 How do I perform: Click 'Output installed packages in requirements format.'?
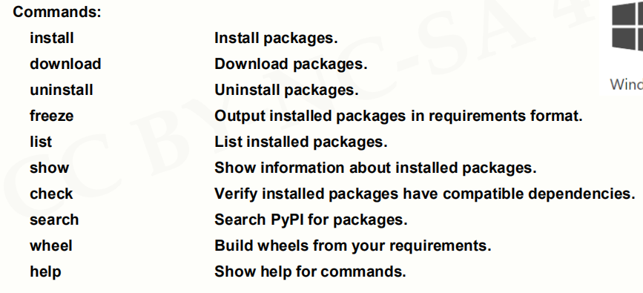[398, 116]
